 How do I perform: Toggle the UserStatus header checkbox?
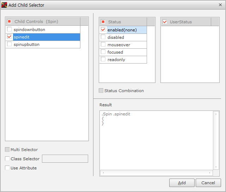(x=165, y=22)
